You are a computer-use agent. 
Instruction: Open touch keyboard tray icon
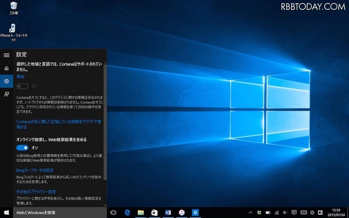pos(304,213)
